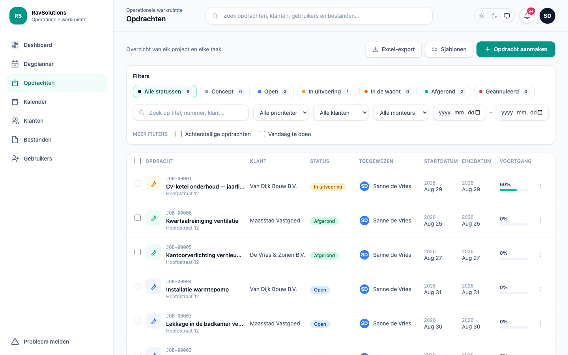Image resolution: width=568 pixels, height=355 pixels.
Task: Open the end date picker field
Action: tap(522, 112)
